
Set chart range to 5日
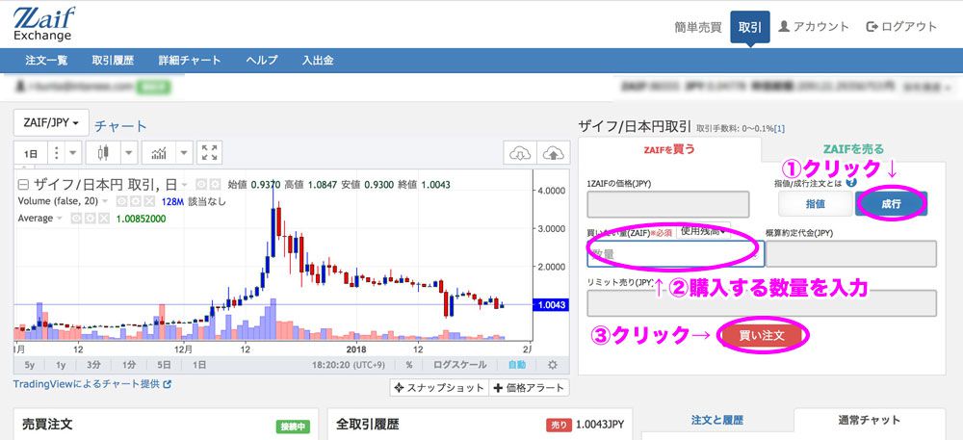click(x=164, y=365)
